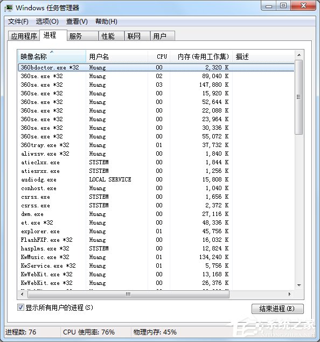Click the vertical scrollbar up arrow
The height and width of the screenshot is (342, 320).
(x=299, y=55)
